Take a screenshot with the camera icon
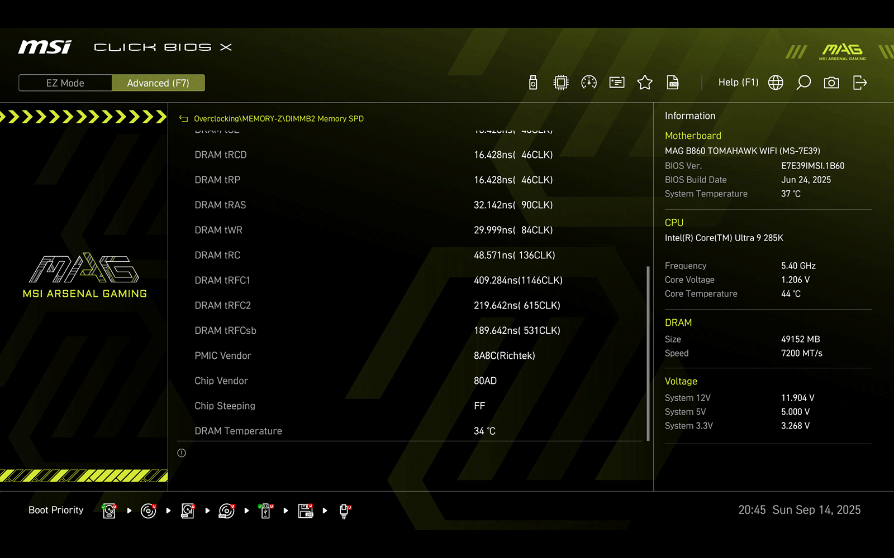Viewport: 894px width, 558px height. click(831, 83)
